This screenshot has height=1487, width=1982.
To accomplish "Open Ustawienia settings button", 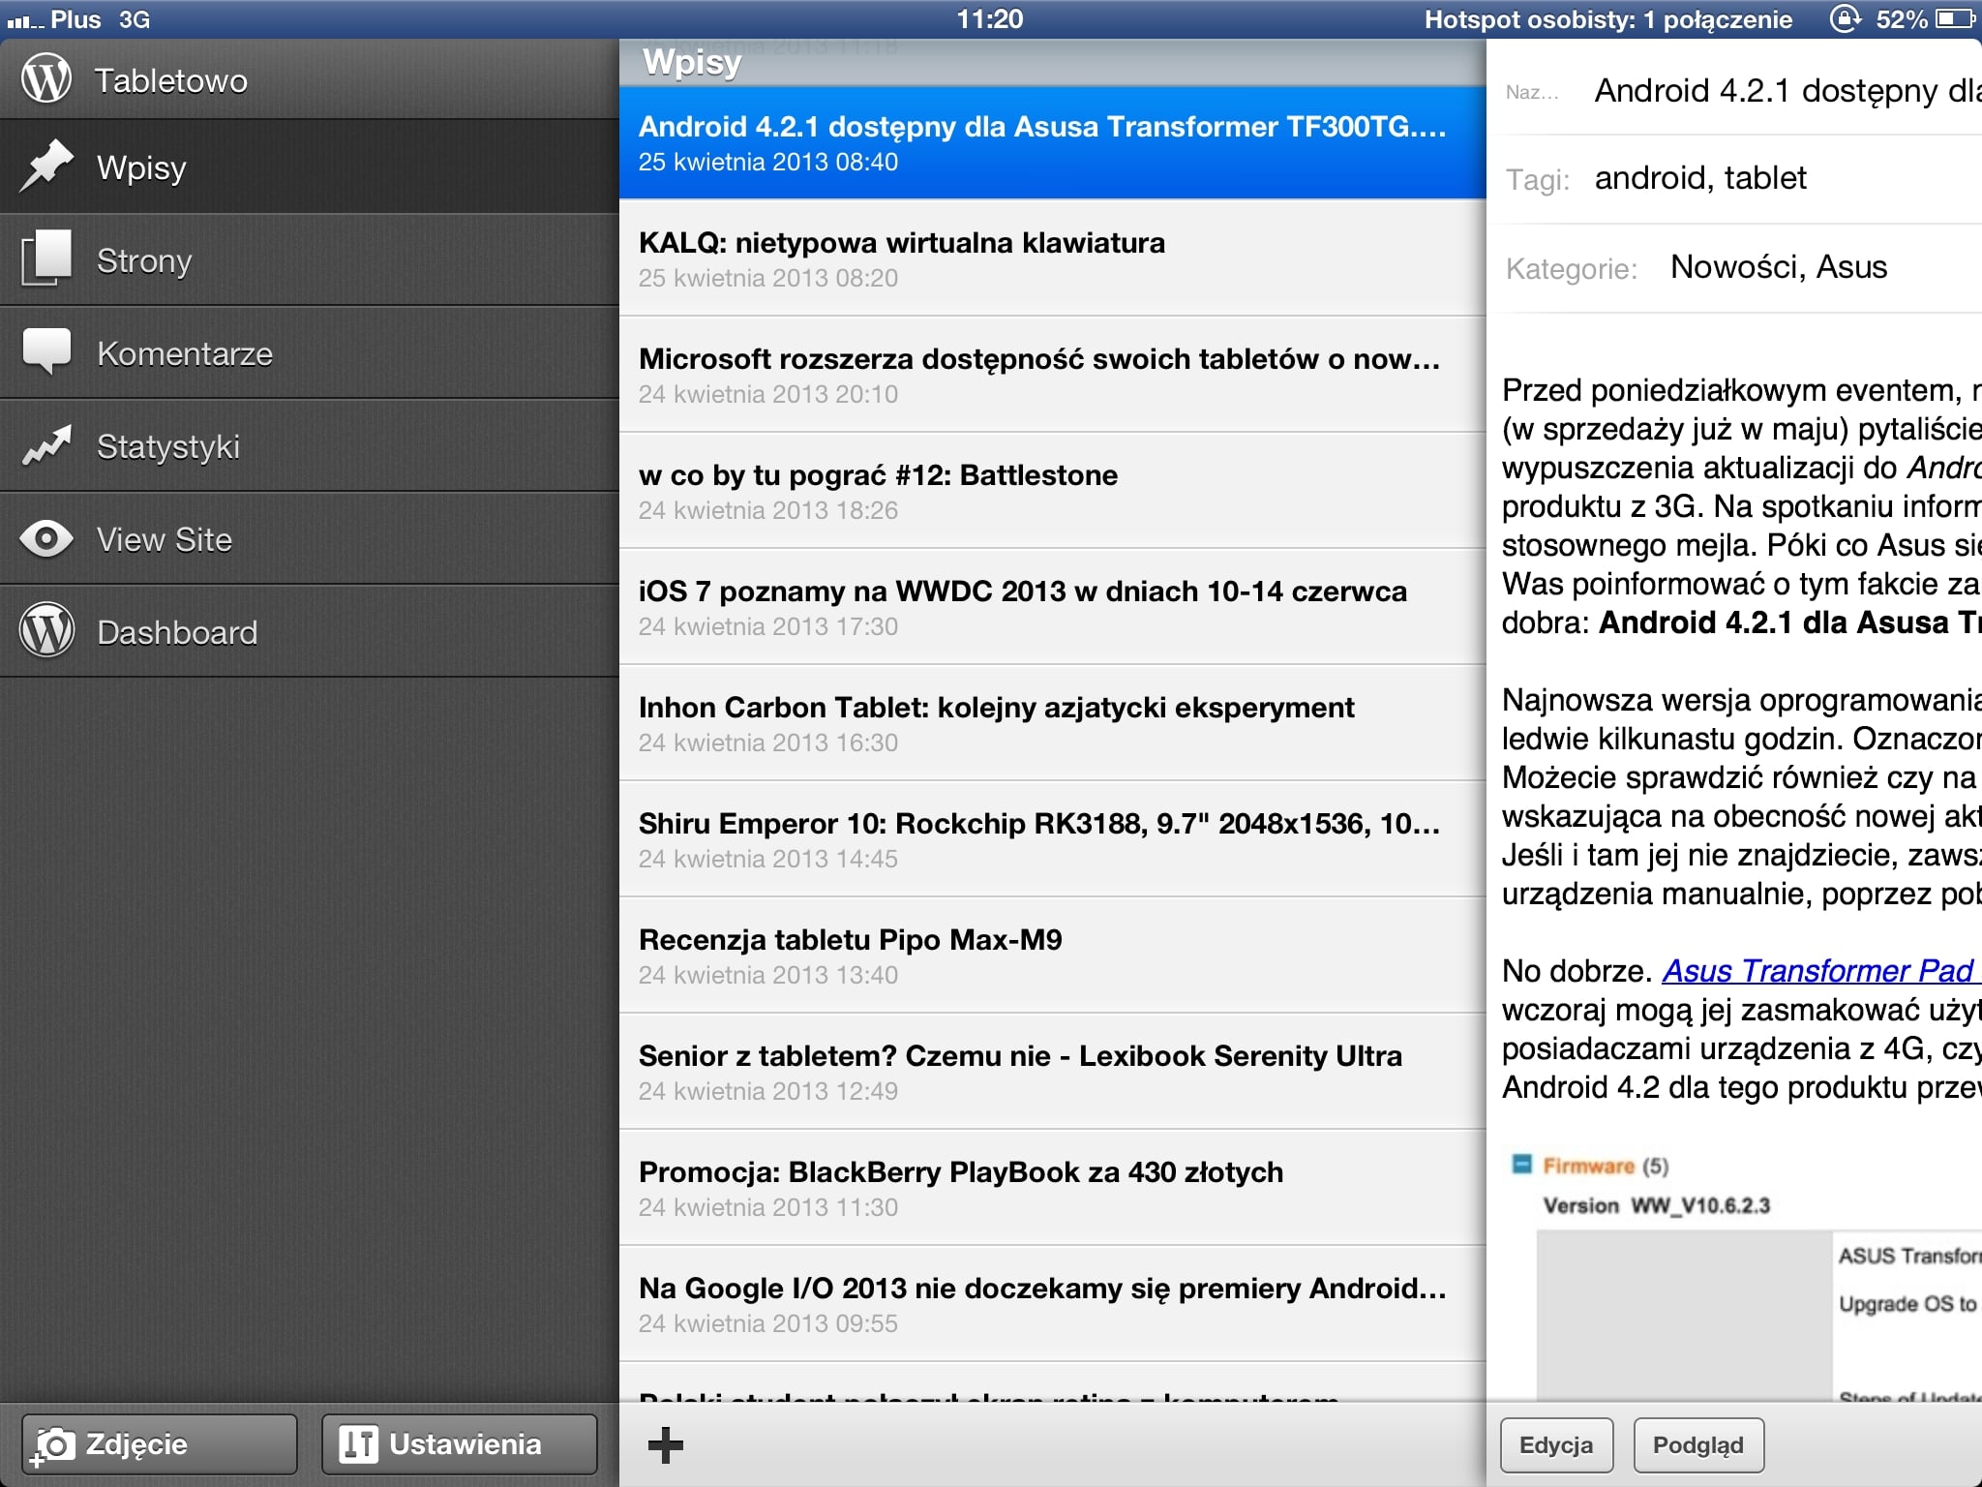I will (460, 1444).
